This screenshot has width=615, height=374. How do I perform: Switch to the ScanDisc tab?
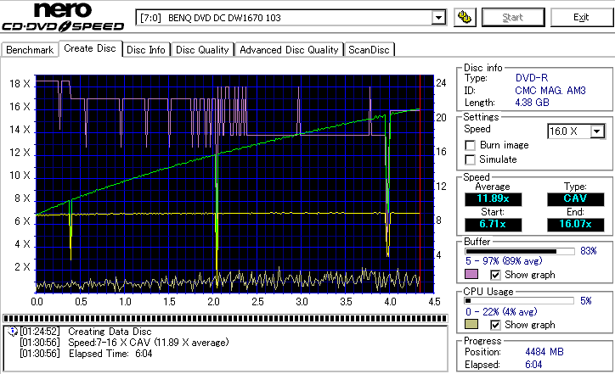click(x=369, y=50)
